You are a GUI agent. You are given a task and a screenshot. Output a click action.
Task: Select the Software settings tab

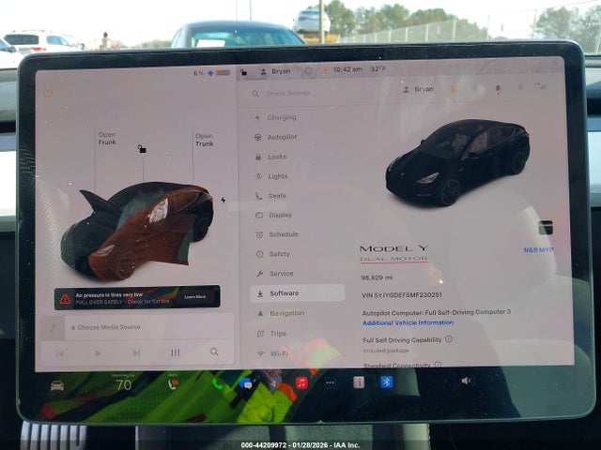click(x=298, y=293)
